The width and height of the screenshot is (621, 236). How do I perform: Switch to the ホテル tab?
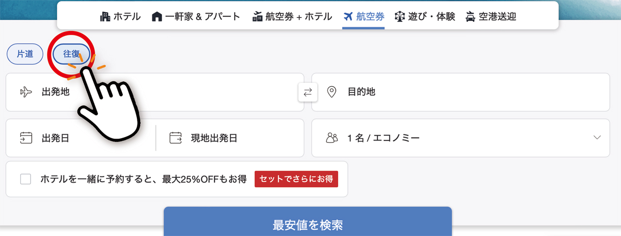tap(120, 16)
